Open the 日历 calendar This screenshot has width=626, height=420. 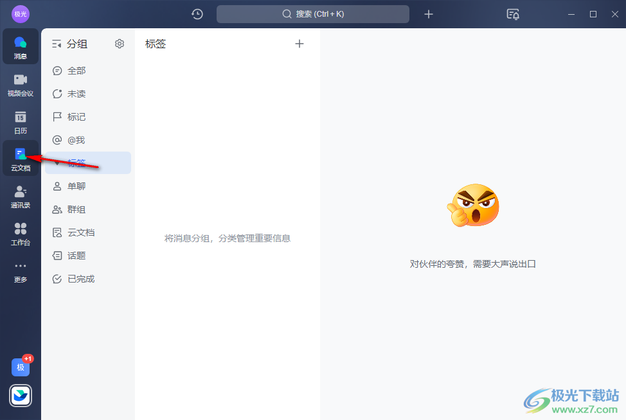point(21,123)
